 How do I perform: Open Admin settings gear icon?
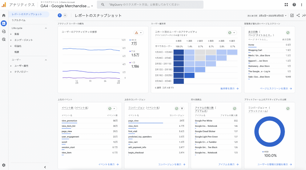click(x=4, y=165)
